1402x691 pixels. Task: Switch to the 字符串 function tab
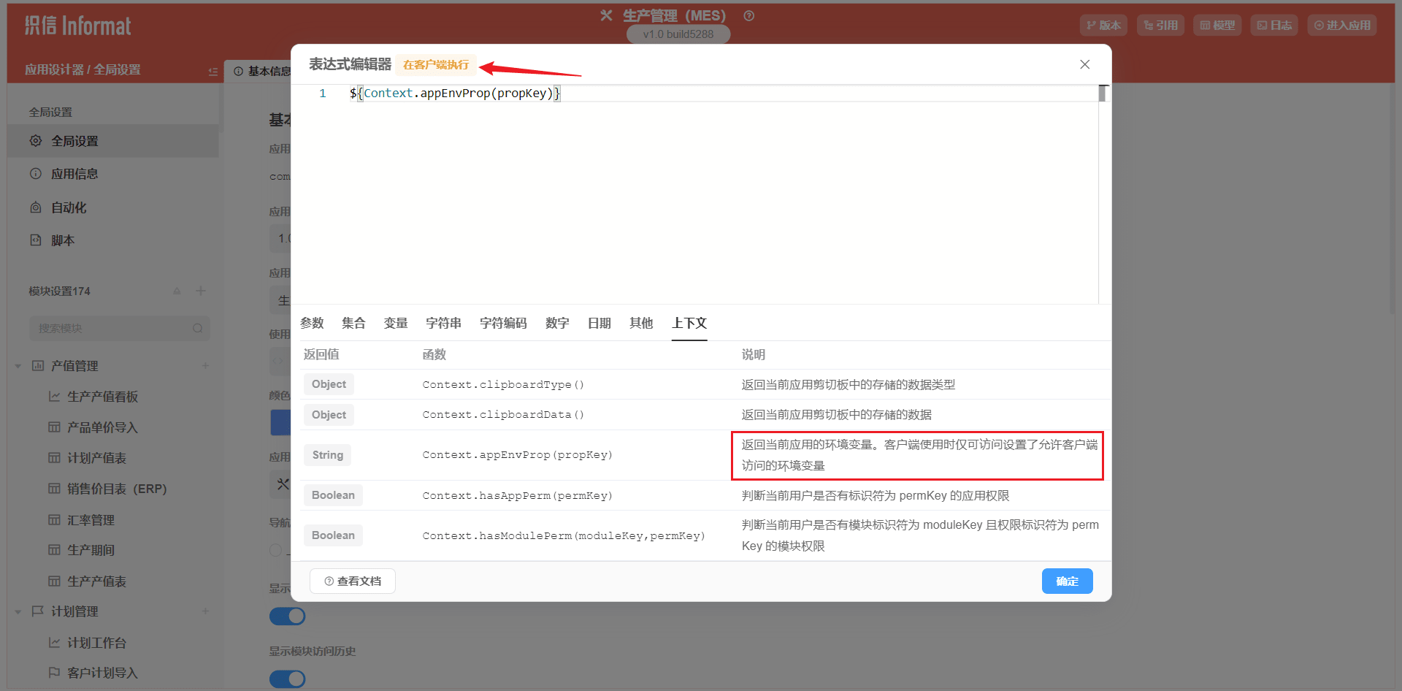click(443, 323)
